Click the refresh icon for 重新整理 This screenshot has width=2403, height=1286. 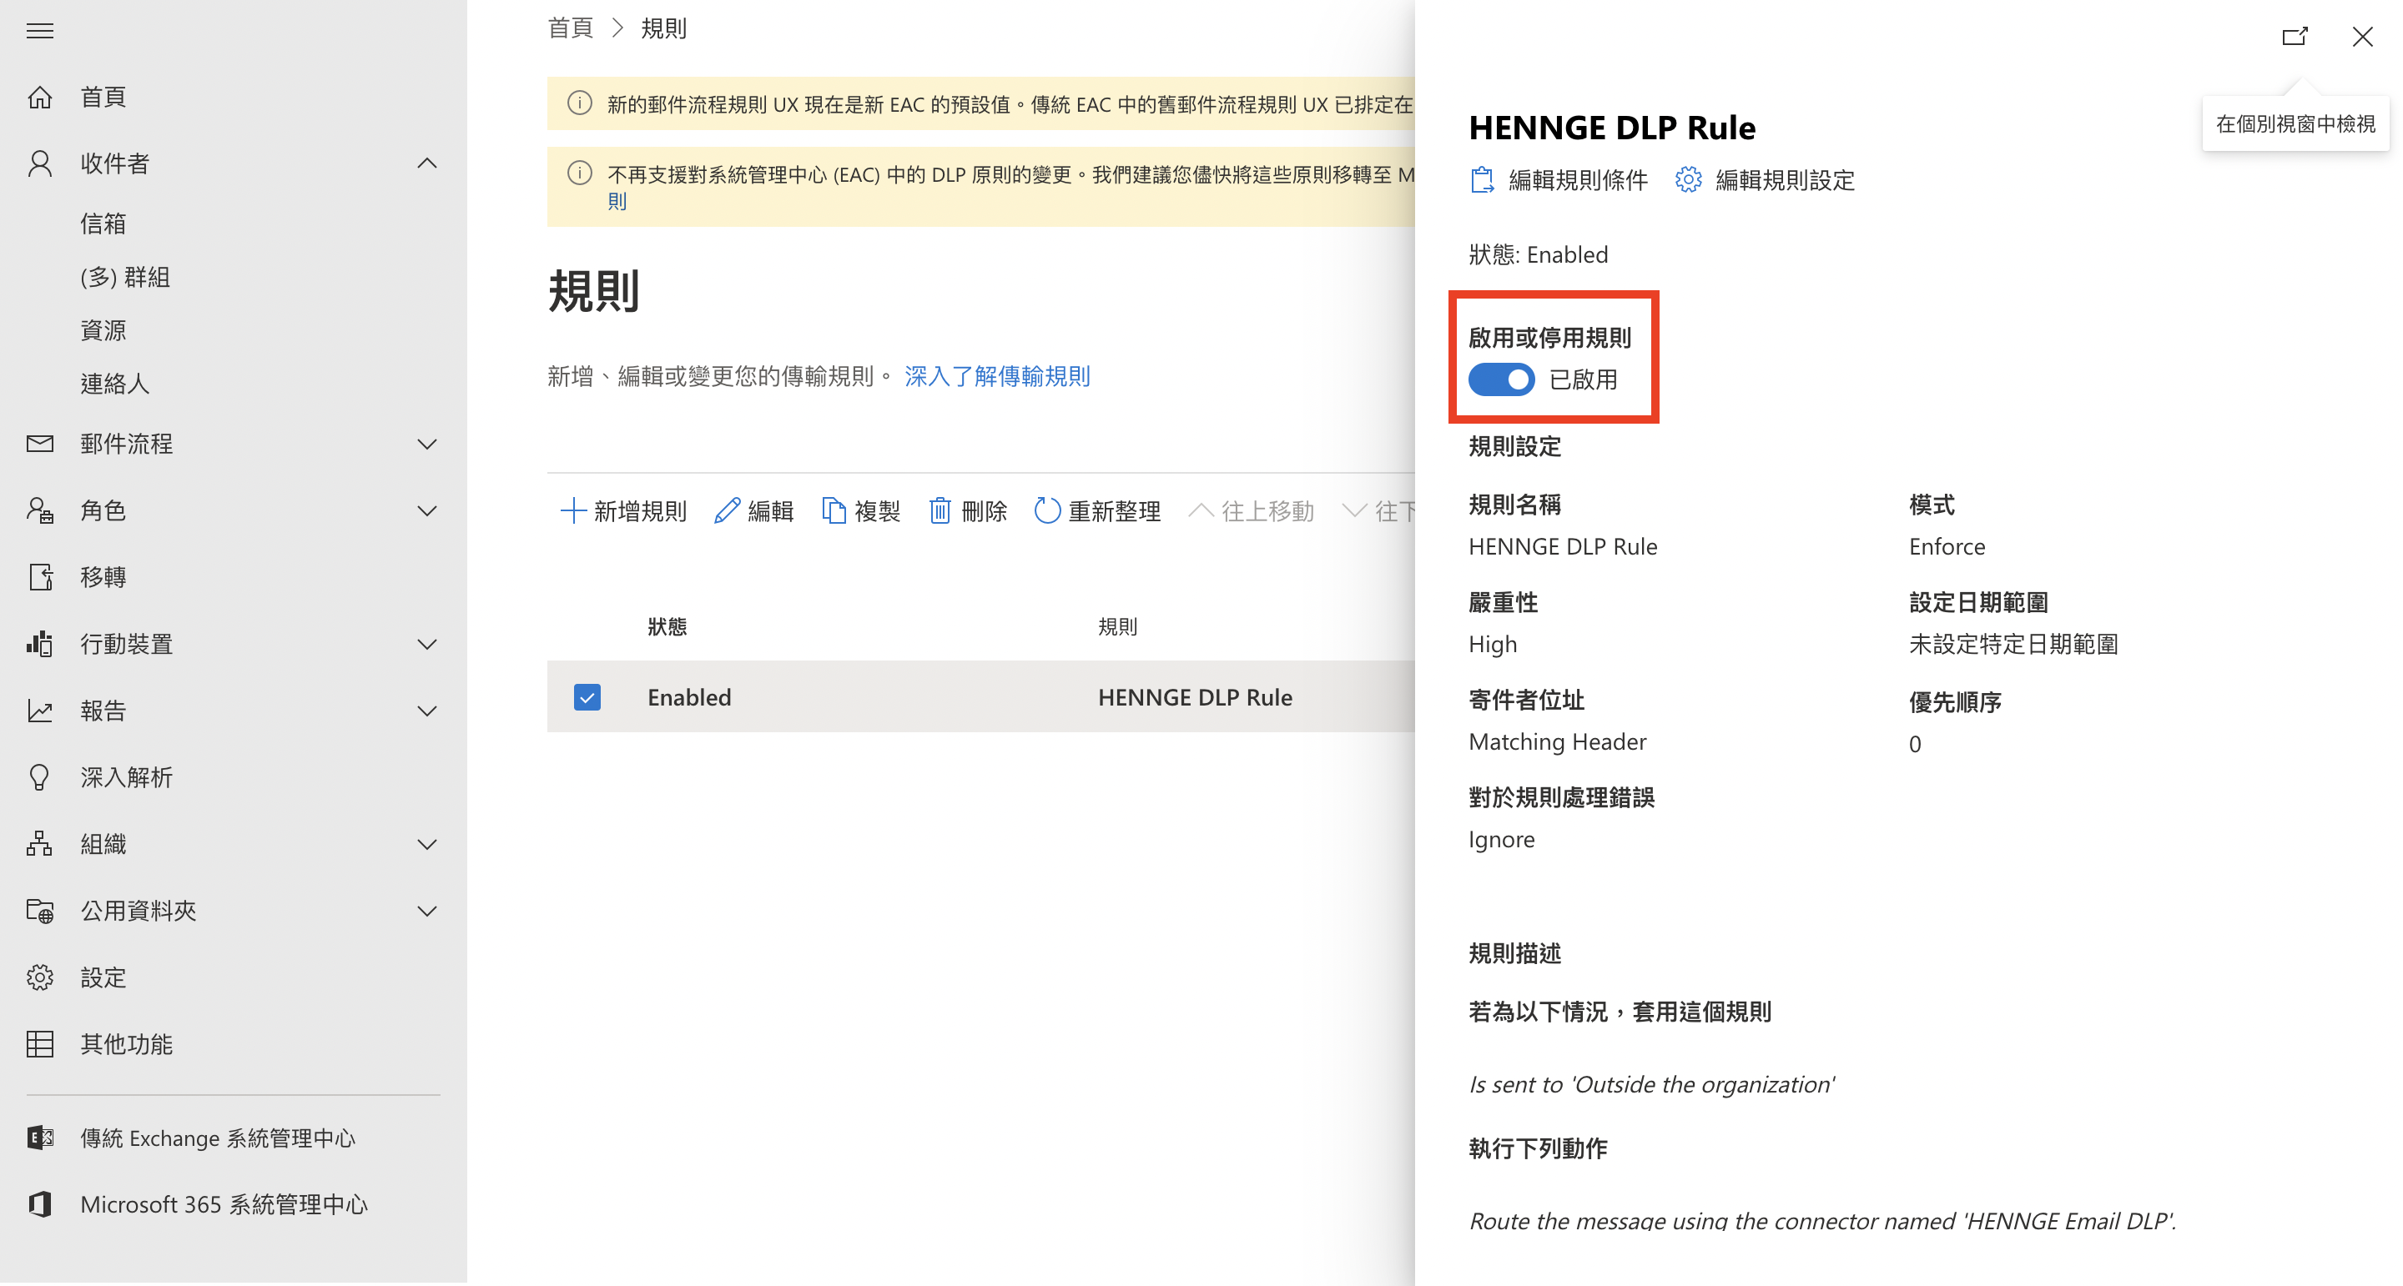pos(1048,511)
